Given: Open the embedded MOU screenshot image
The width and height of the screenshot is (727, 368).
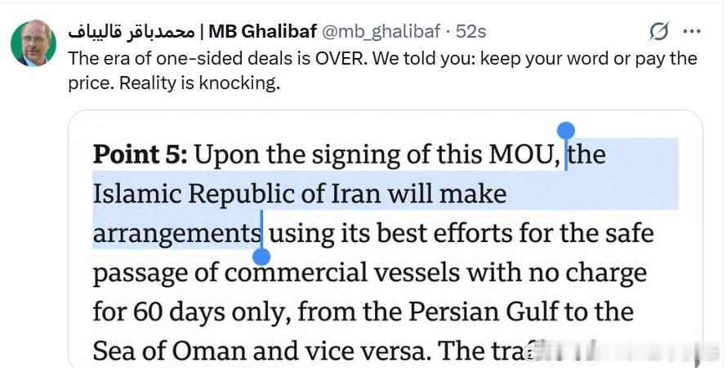Looking at the screenshot, I should (x=386, y=239).
